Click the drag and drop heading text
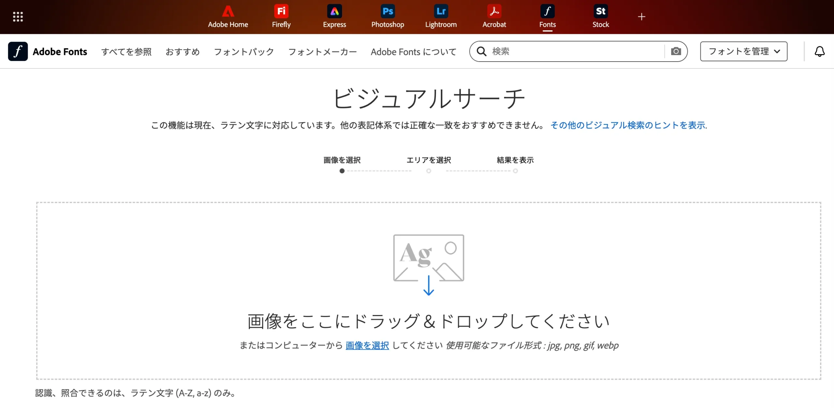Viewport: 834px width, 408px height. (429, 321)
